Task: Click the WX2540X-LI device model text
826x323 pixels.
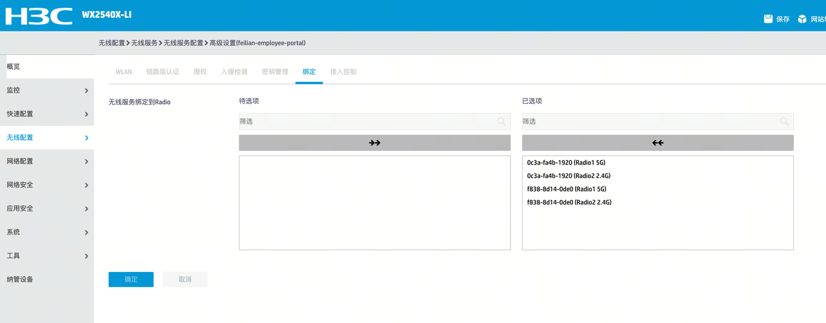Action: coord(106,14)
